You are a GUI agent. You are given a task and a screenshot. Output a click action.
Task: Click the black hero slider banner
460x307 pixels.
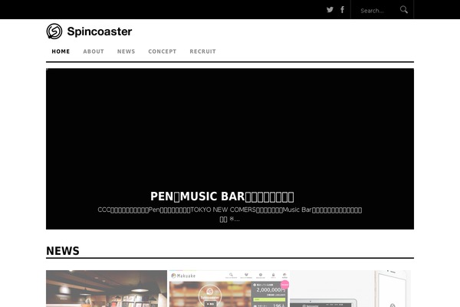pos(230,149)
